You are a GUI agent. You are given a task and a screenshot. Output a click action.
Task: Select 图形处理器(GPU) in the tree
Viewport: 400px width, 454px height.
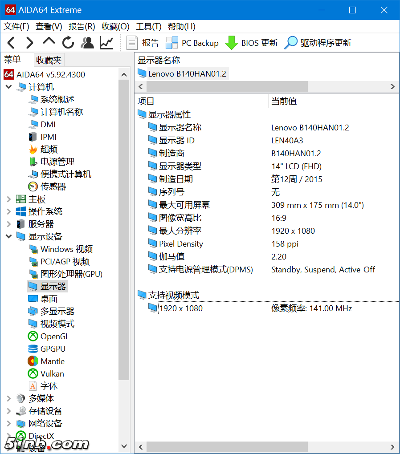(x=71, y=274)
